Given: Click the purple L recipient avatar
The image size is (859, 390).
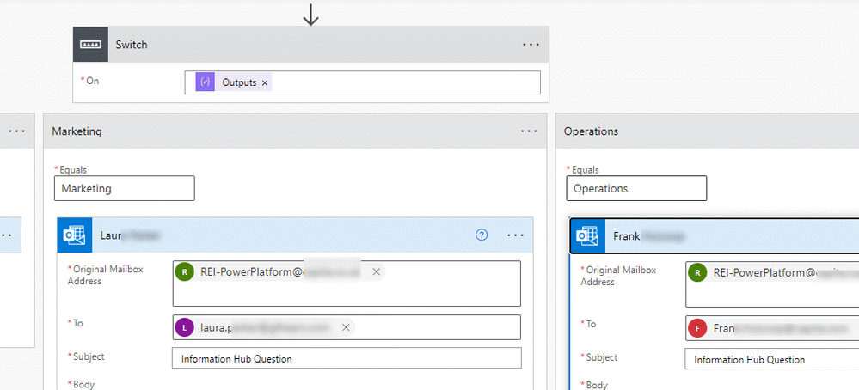Looking at the screenshot, I should 185,327.
